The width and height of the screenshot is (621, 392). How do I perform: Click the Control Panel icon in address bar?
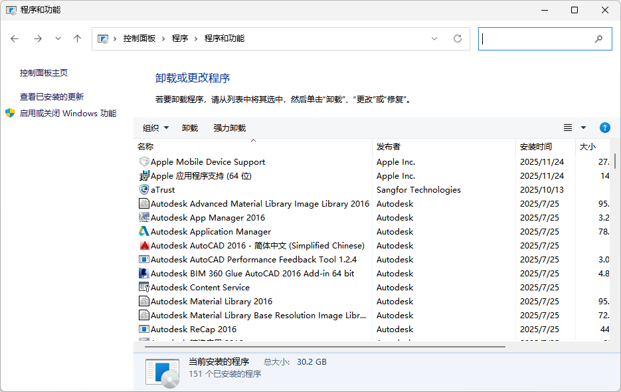tap(103, 39)
